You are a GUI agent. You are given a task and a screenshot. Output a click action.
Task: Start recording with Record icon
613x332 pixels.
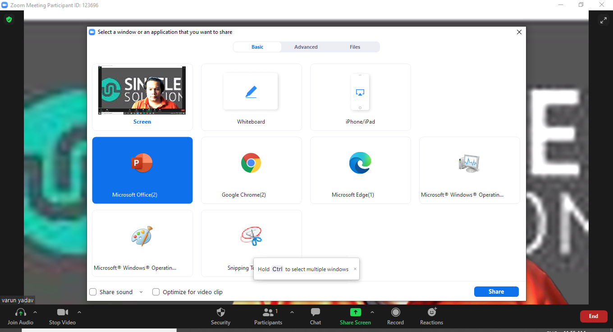click(x=395, y=312)
